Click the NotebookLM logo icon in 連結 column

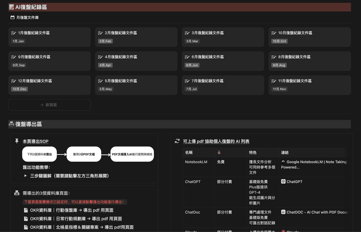(283, 162)
